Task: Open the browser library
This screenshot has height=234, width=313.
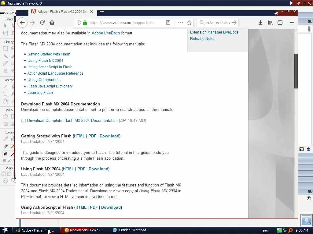Action: click(270, 23)
